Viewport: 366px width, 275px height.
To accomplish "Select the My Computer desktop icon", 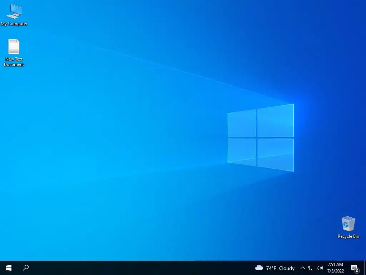I will [x=14, y=15].
